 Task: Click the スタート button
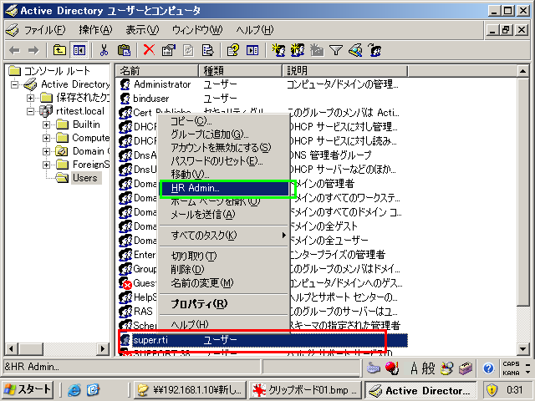pyautogui.click(x=28, y=389)
